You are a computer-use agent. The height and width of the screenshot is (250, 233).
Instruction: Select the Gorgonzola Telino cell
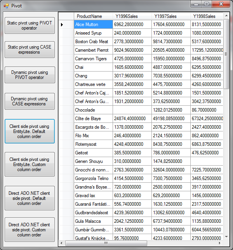coord(93,178)
